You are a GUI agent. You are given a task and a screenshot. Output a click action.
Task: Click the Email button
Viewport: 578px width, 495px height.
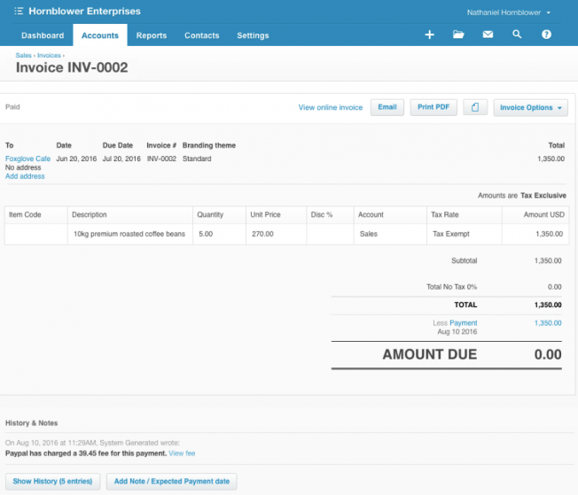tap(387, 107)
